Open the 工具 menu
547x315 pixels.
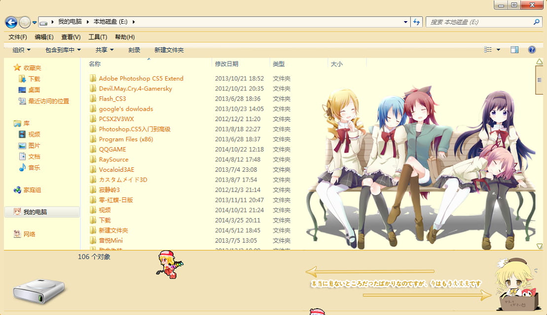click(97, 36)
